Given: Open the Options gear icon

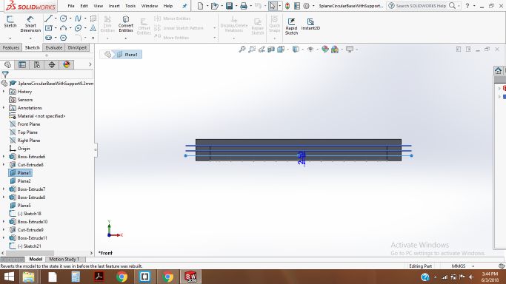Looking at the screenshot, I should tap(306, 6).
